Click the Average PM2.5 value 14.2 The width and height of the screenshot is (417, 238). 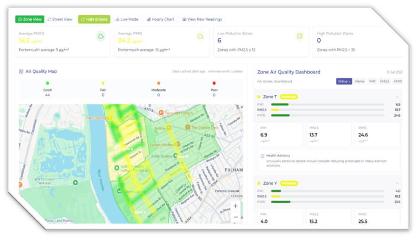pos(24,41)
